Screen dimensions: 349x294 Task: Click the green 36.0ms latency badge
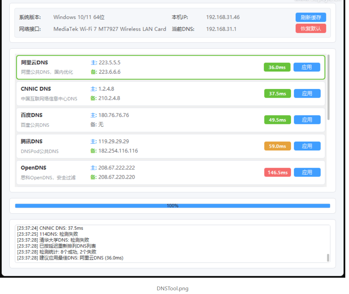(277, 67)
